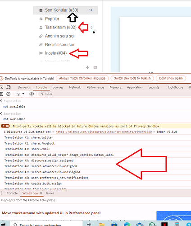
Task: Close the What's new drawer tab
Action: tap(41, 193)
